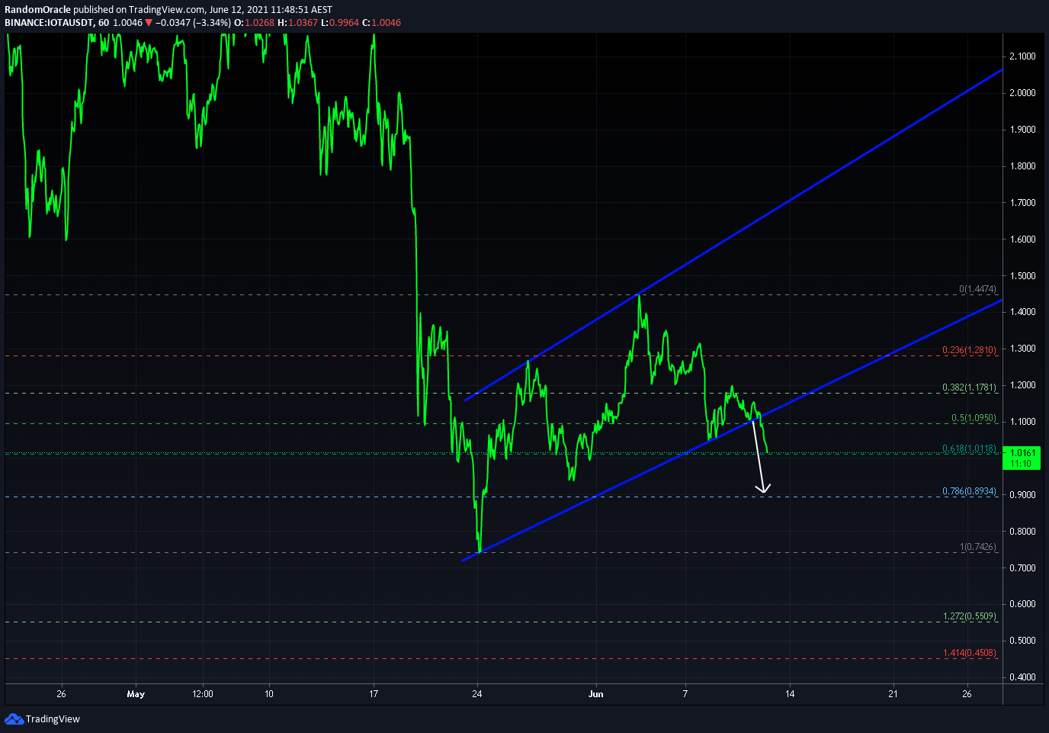1049x733 pixels.
Task: Click the low value L:0.9964
Action: [x=339, y=23]
